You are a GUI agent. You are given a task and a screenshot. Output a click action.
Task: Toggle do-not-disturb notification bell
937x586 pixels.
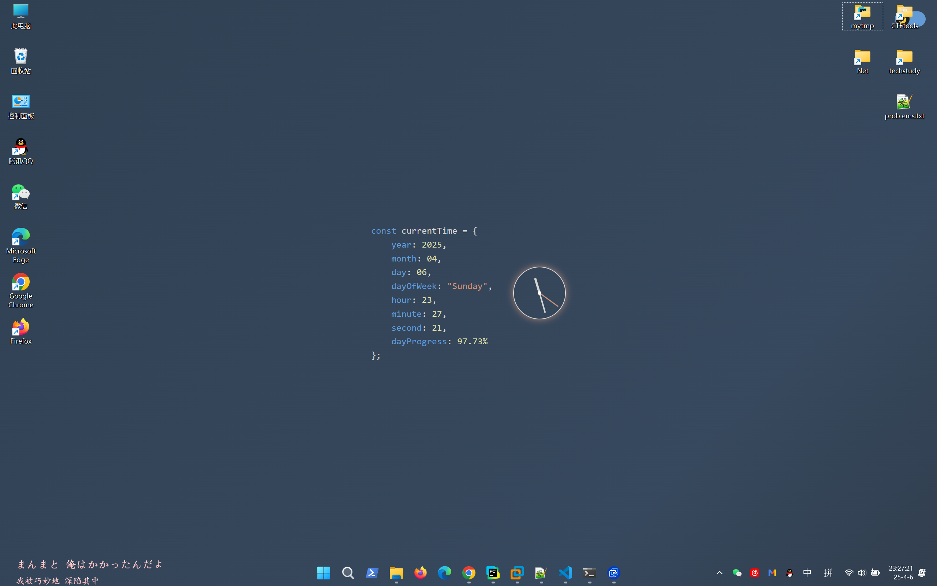(922, 572)
